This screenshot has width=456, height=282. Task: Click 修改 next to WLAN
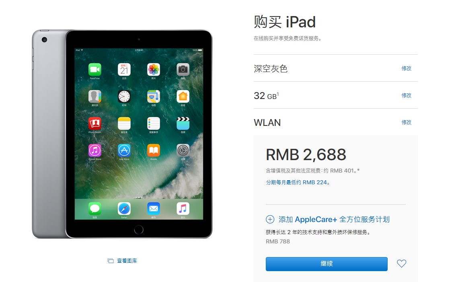pyautogui.click(x=406, y=122)
